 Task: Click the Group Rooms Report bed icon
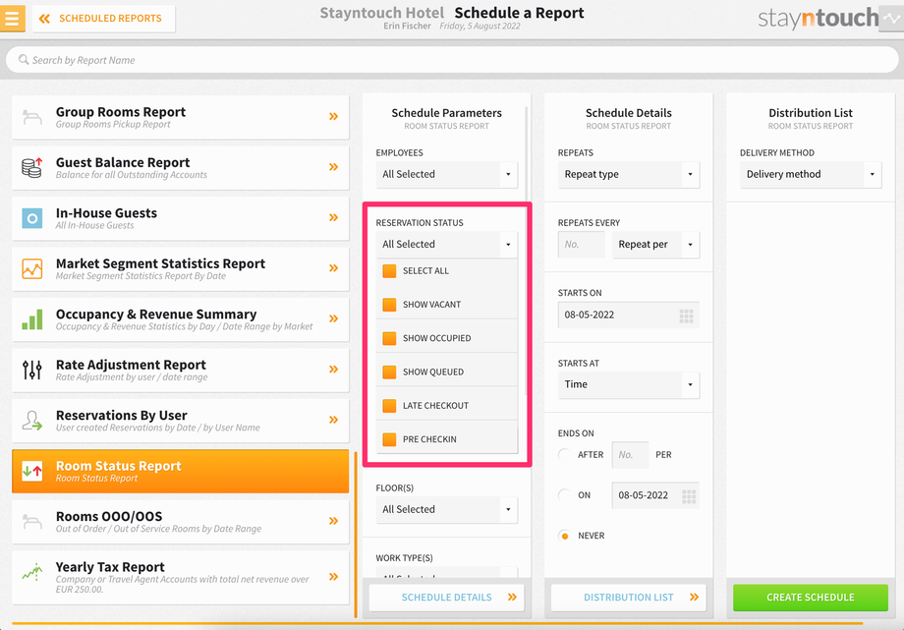32,117
